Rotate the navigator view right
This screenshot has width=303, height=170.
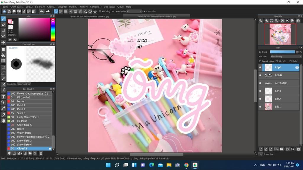click(x=292, y=21)
